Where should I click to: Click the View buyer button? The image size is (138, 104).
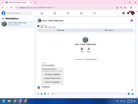[x=61, y=30]
